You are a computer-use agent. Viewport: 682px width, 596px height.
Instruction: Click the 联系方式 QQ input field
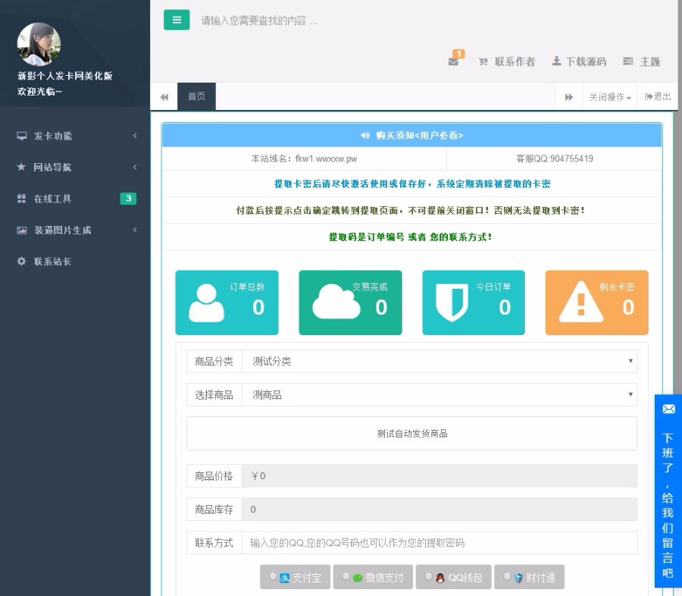click(441, 543)
